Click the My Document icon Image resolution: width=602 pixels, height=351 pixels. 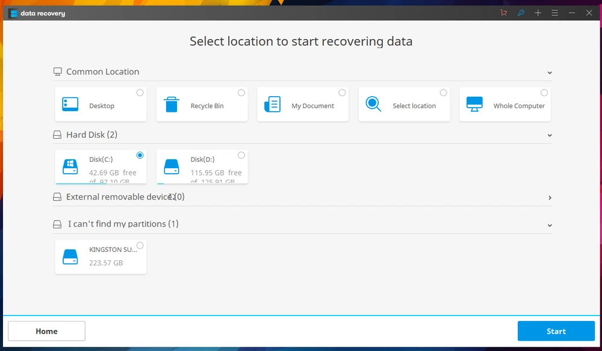(272, 105)
